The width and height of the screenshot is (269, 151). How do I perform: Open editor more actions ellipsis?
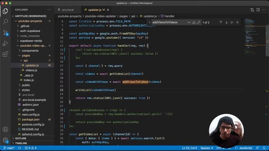(x=264, y=10)
